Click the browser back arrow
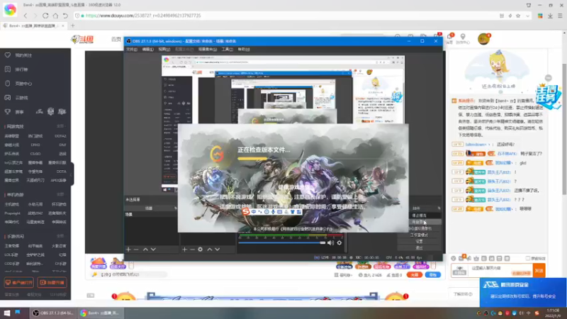Screen dimensions: 567x319 [x=26, y=16]
